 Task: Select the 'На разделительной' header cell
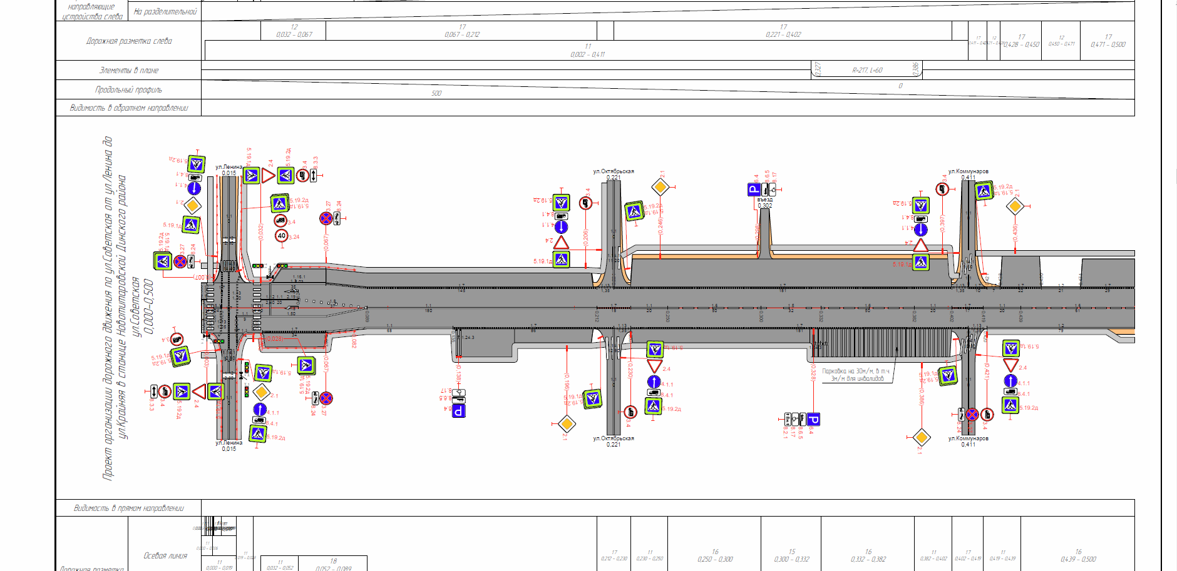[165, 12]
